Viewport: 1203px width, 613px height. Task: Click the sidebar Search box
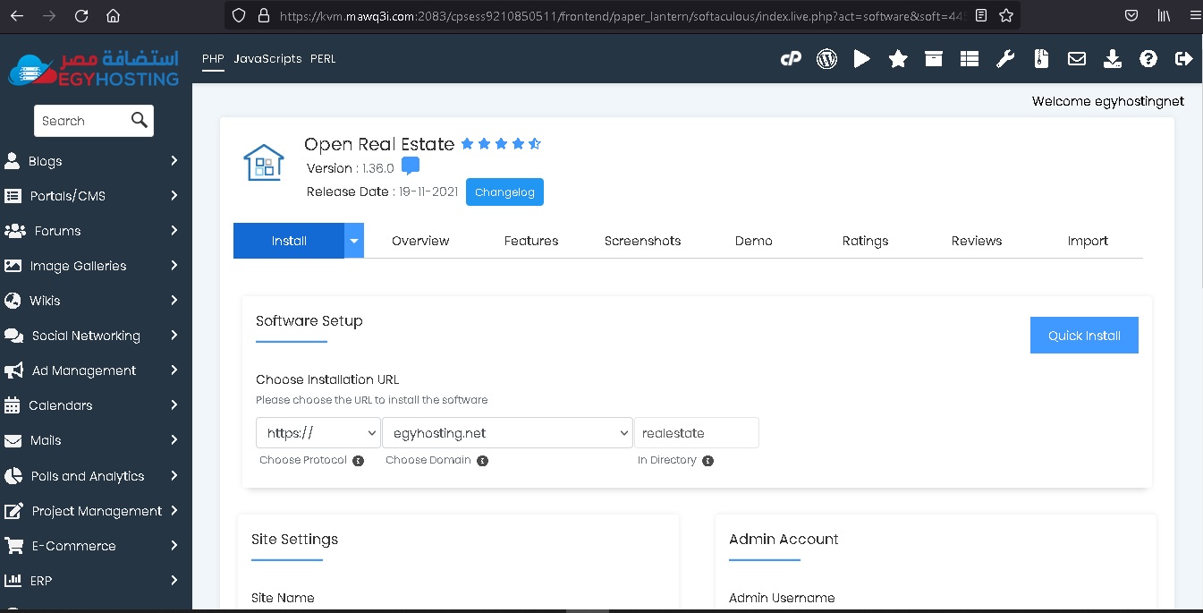pyautogui.click(x=83, y=121)
